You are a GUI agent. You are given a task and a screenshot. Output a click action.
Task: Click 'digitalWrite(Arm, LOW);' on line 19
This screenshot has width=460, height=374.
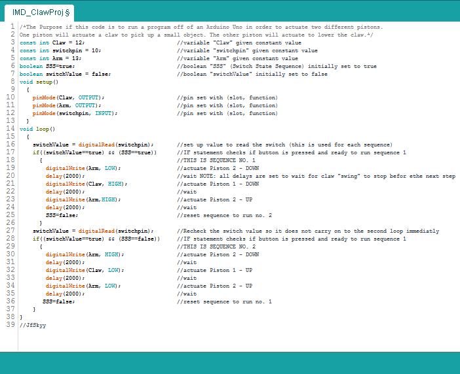click(83, 169)
